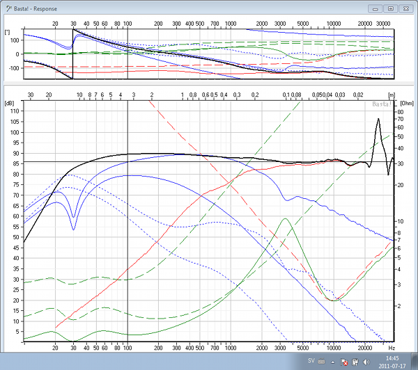The height and width of the screenshot is (370, 418).
Task: Show hidden system tray icons
Action: tap(334, 362)
